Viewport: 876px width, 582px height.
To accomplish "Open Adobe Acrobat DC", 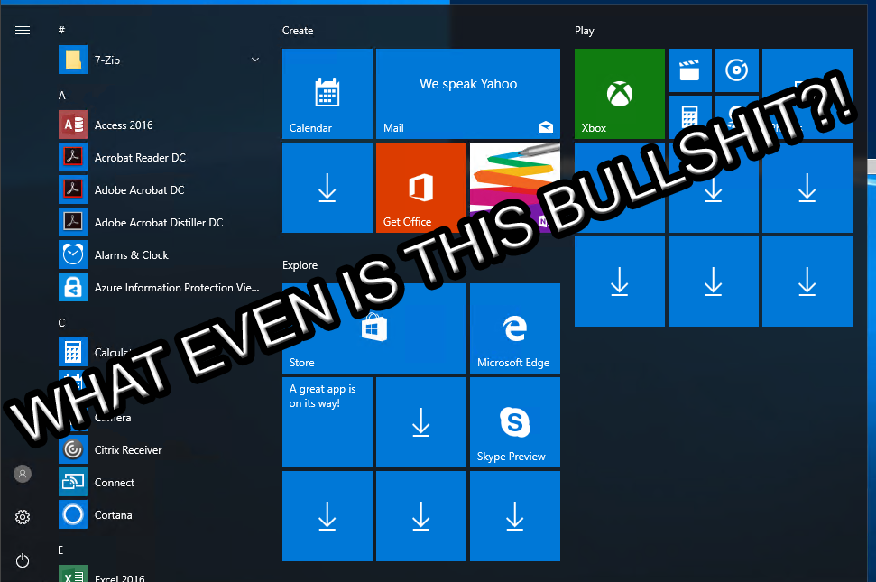I will click(x=161, y=189).
